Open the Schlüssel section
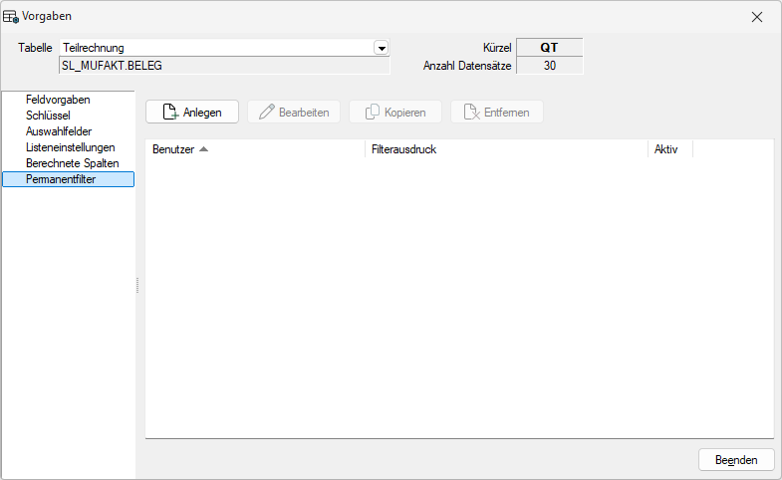782x480 pixels. pos(48,116)
